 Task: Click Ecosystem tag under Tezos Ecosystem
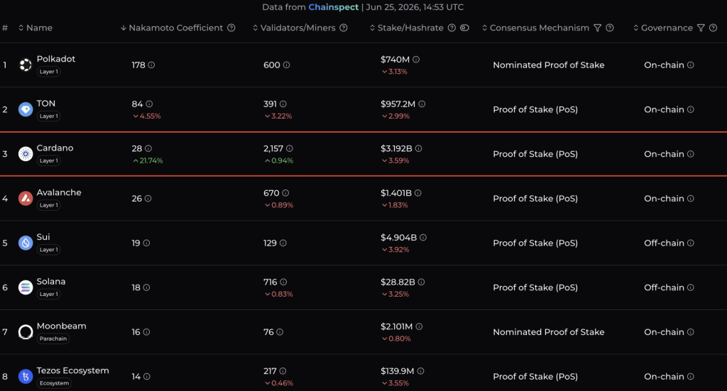pos(54,383)
